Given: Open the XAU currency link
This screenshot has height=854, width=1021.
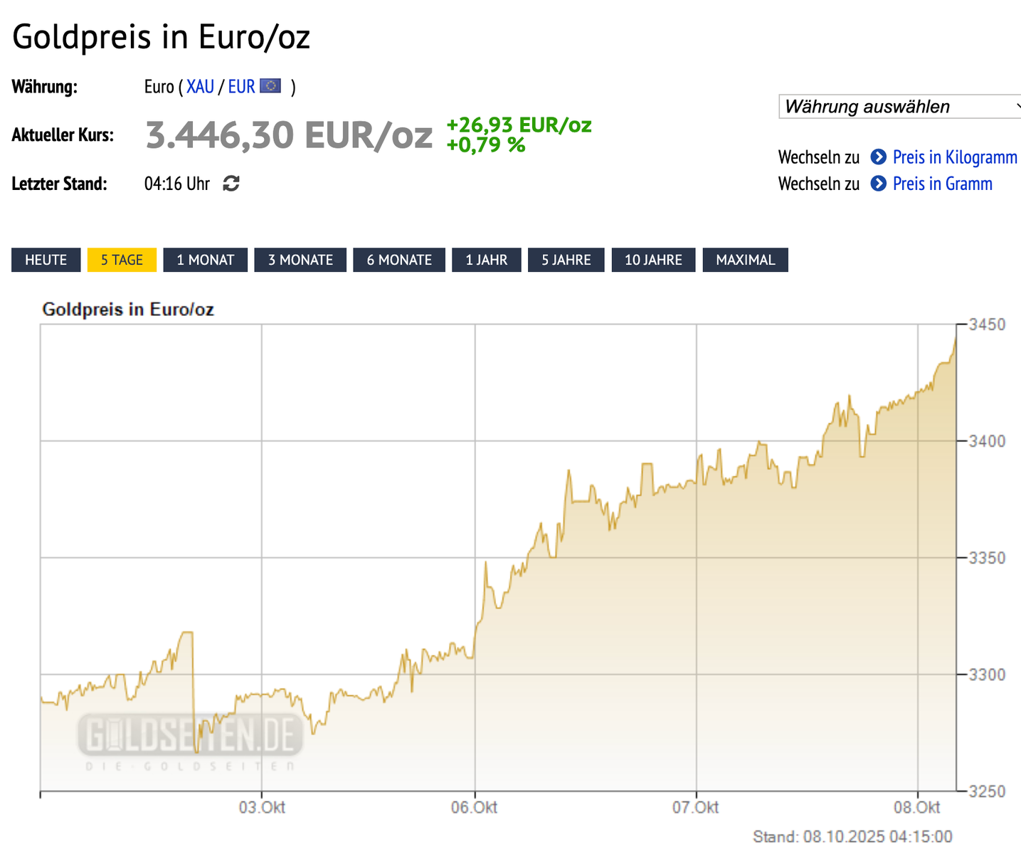Looking at the screenshot, I should [x=201, y=87].
